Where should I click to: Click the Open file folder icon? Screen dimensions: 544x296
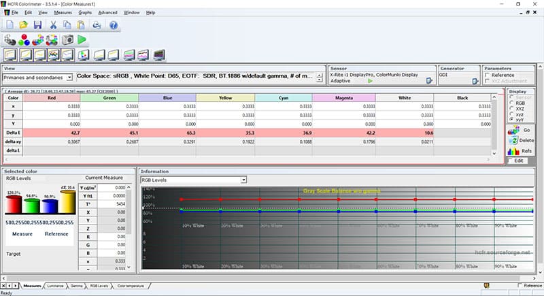(24, 25)
